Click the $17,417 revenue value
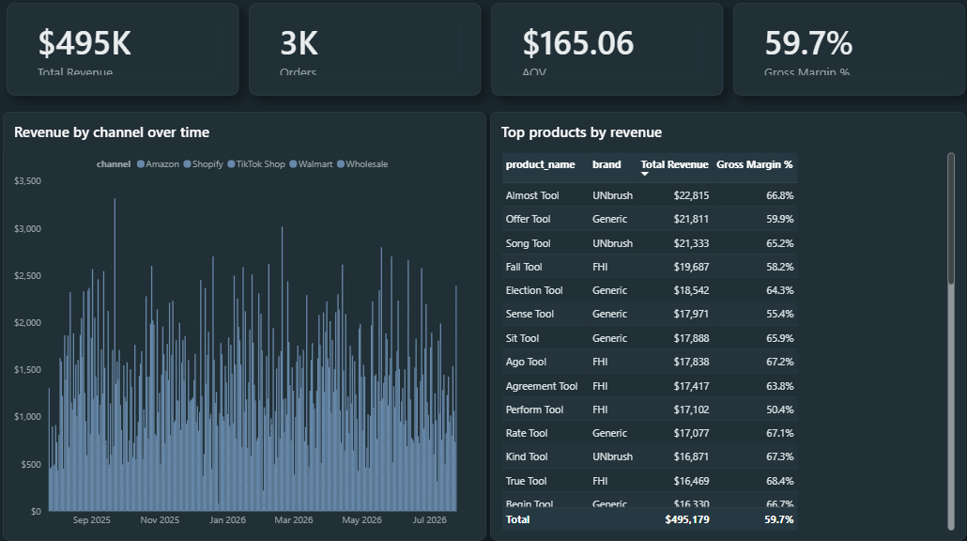The width and height of the screenshot is (967, 541). tap(691, 386)
